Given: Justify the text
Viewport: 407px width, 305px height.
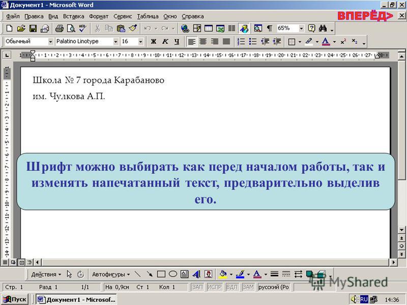Looking at the screenshot, I should tap(226, 42).
